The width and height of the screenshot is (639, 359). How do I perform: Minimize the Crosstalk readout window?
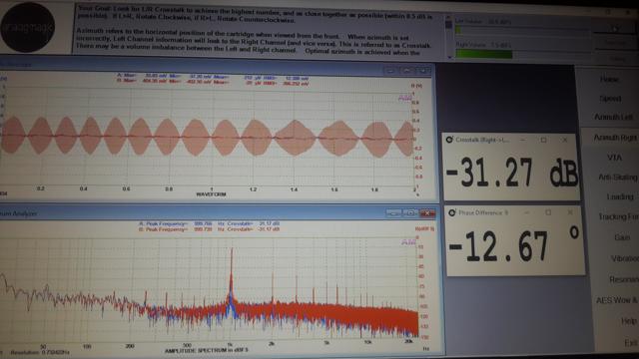pos(523,140)
